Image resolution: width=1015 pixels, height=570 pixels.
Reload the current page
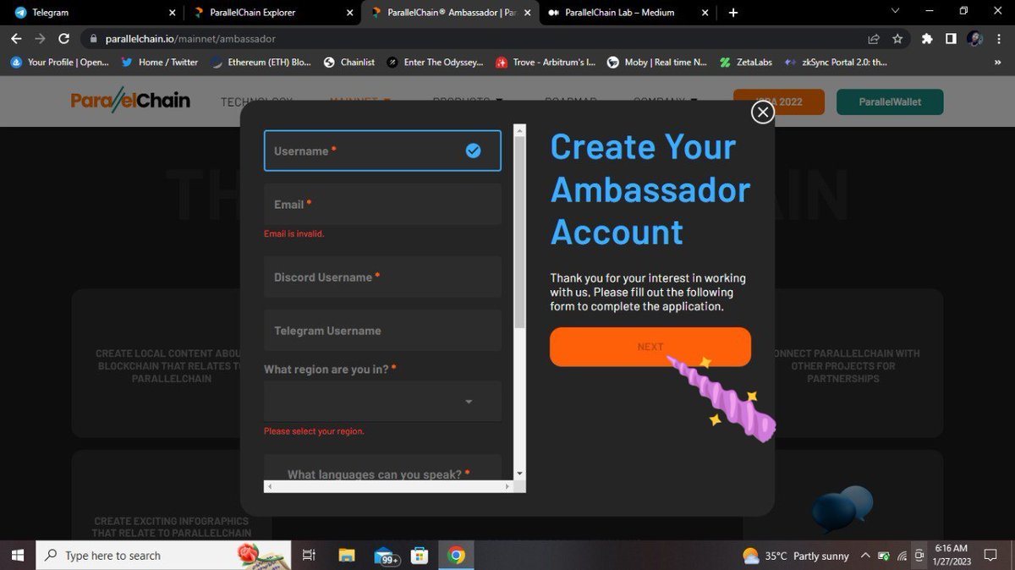[x=63, y=39]
